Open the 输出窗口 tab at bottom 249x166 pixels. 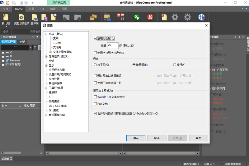point(7,159)
